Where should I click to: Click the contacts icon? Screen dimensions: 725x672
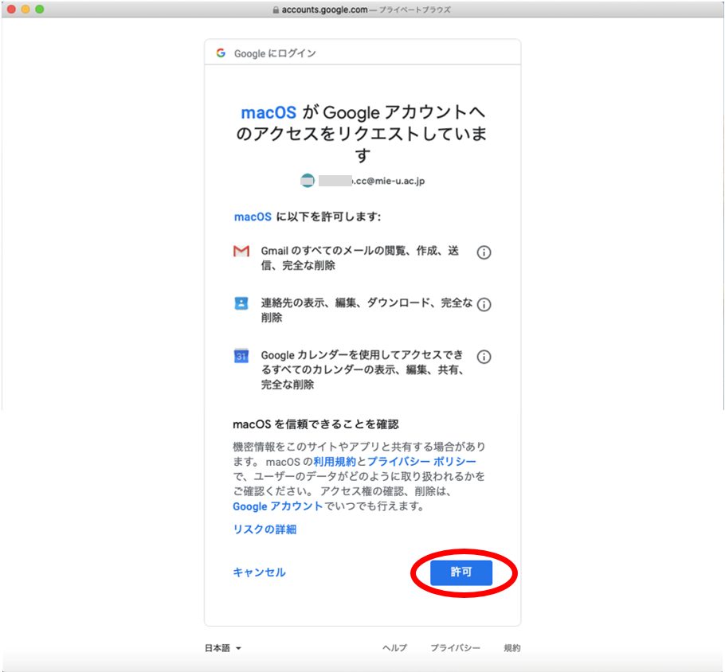pyautogui.click(x=241, y=303)
